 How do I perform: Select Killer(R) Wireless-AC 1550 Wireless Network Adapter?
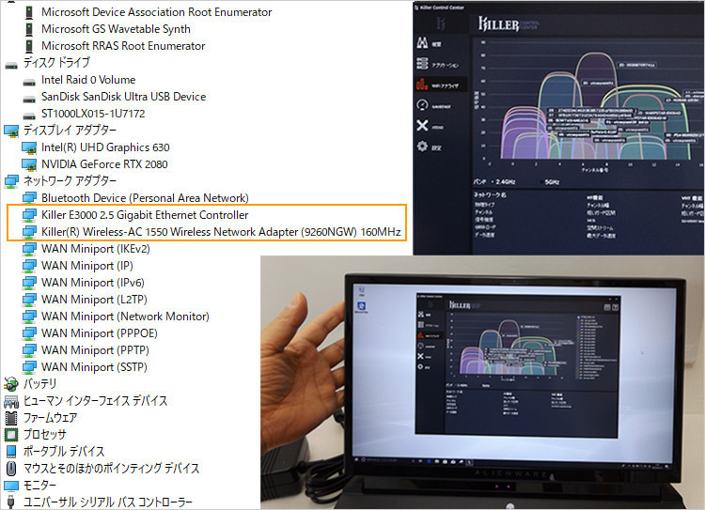(221, 232)
